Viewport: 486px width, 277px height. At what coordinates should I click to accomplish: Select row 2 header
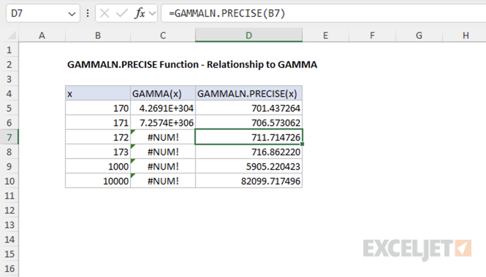click(10, 64)
